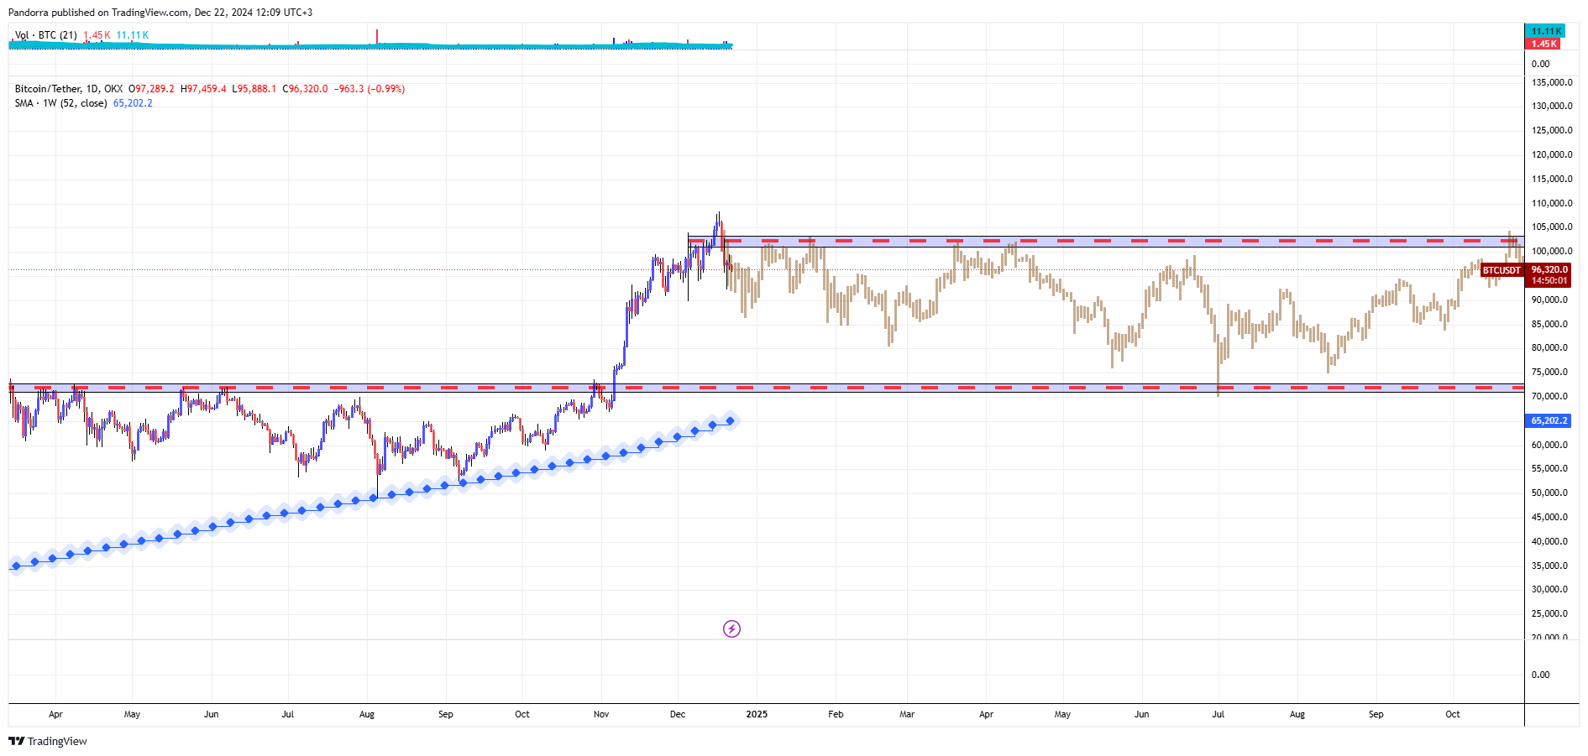This screenshot has width=1588, height=756.
Task: Click the 2025 label on time axis
Action: (x=757, y=714)
